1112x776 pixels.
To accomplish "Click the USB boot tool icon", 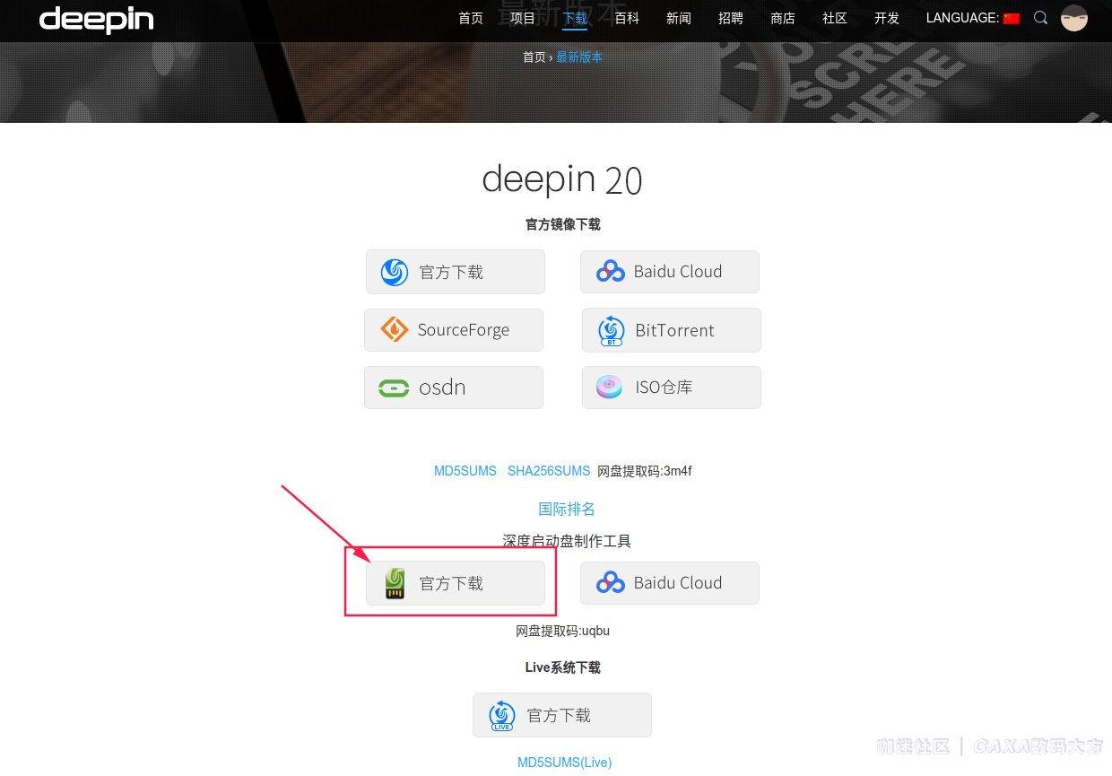I will [x=395, y=583].
